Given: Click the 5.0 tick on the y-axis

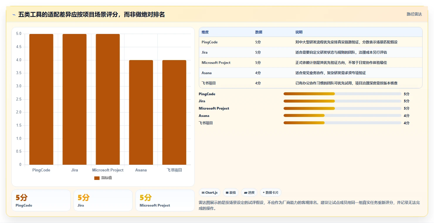Looking at the screenshot, I should pyautogui.click(x=19, y=34).
